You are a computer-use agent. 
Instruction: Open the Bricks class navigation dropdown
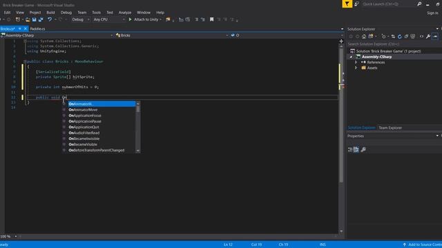point(172,35)
